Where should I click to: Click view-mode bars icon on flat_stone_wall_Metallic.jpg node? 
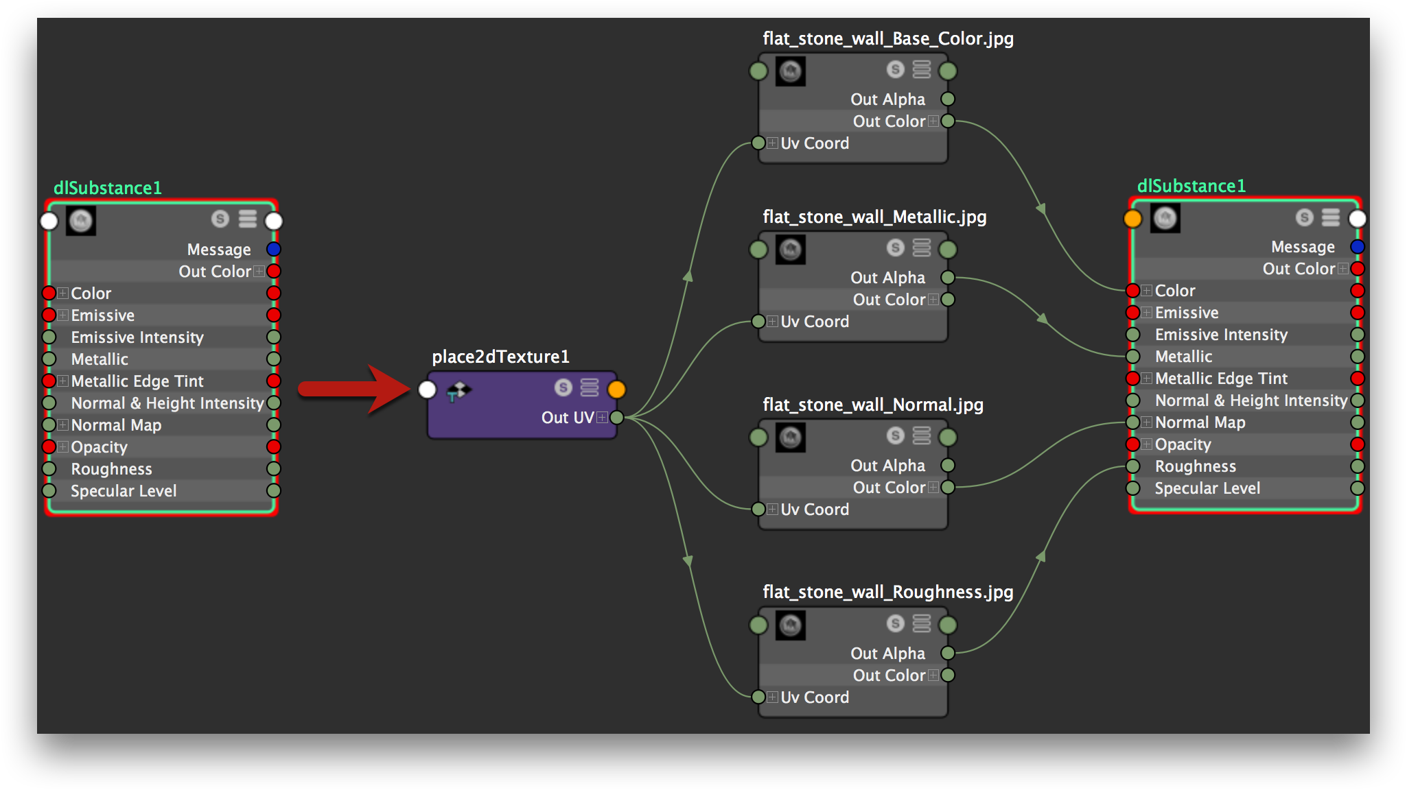(922, 248)
